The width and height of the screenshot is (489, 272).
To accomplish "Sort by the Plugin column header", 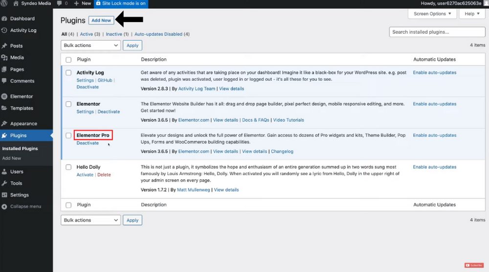I will (x=84, y=59).
